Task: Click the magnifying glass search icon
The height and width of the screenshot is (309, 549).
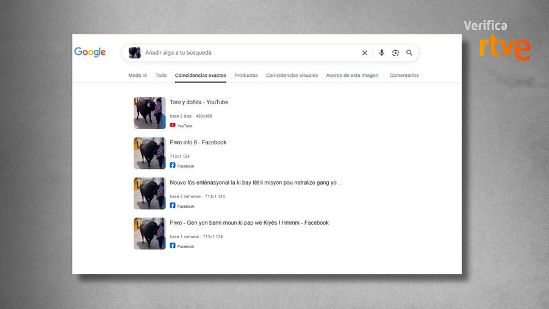Action: click(x=409, y=53)
